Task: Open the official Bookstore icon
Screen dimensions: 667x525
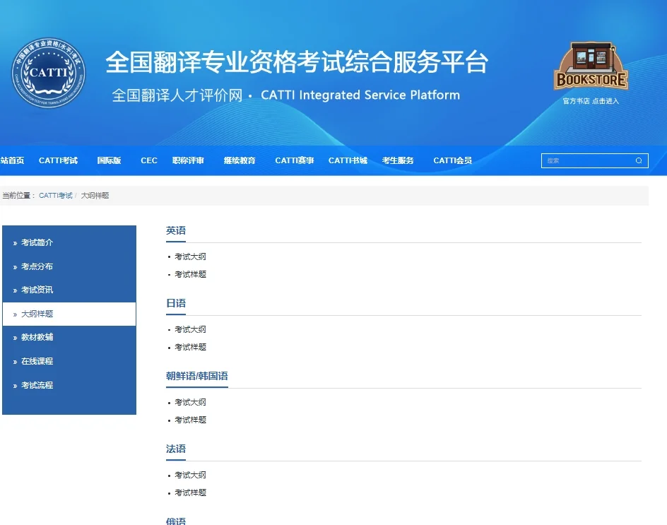Action: 591,66
